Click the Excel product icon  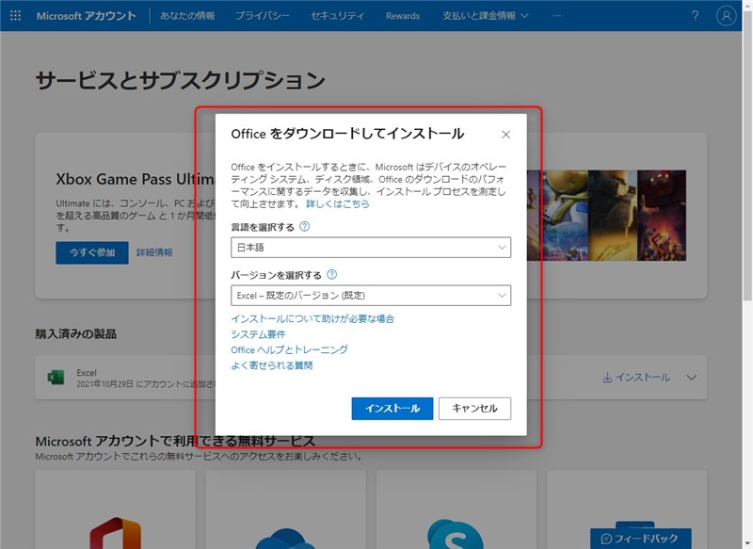[x=56, y=377]
